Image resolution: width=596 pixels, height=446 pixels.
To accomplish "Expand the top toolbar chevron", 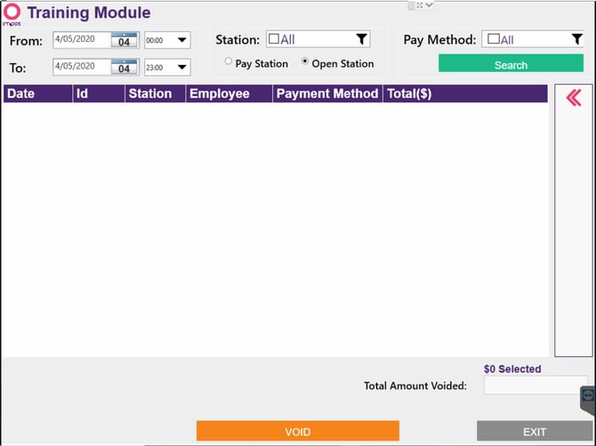I will click(429, 5).
